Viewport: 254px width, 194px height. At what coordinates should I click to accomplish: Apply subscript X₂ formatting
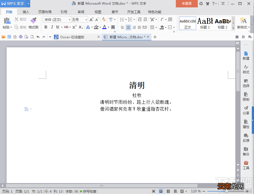(x=81, y=27)
